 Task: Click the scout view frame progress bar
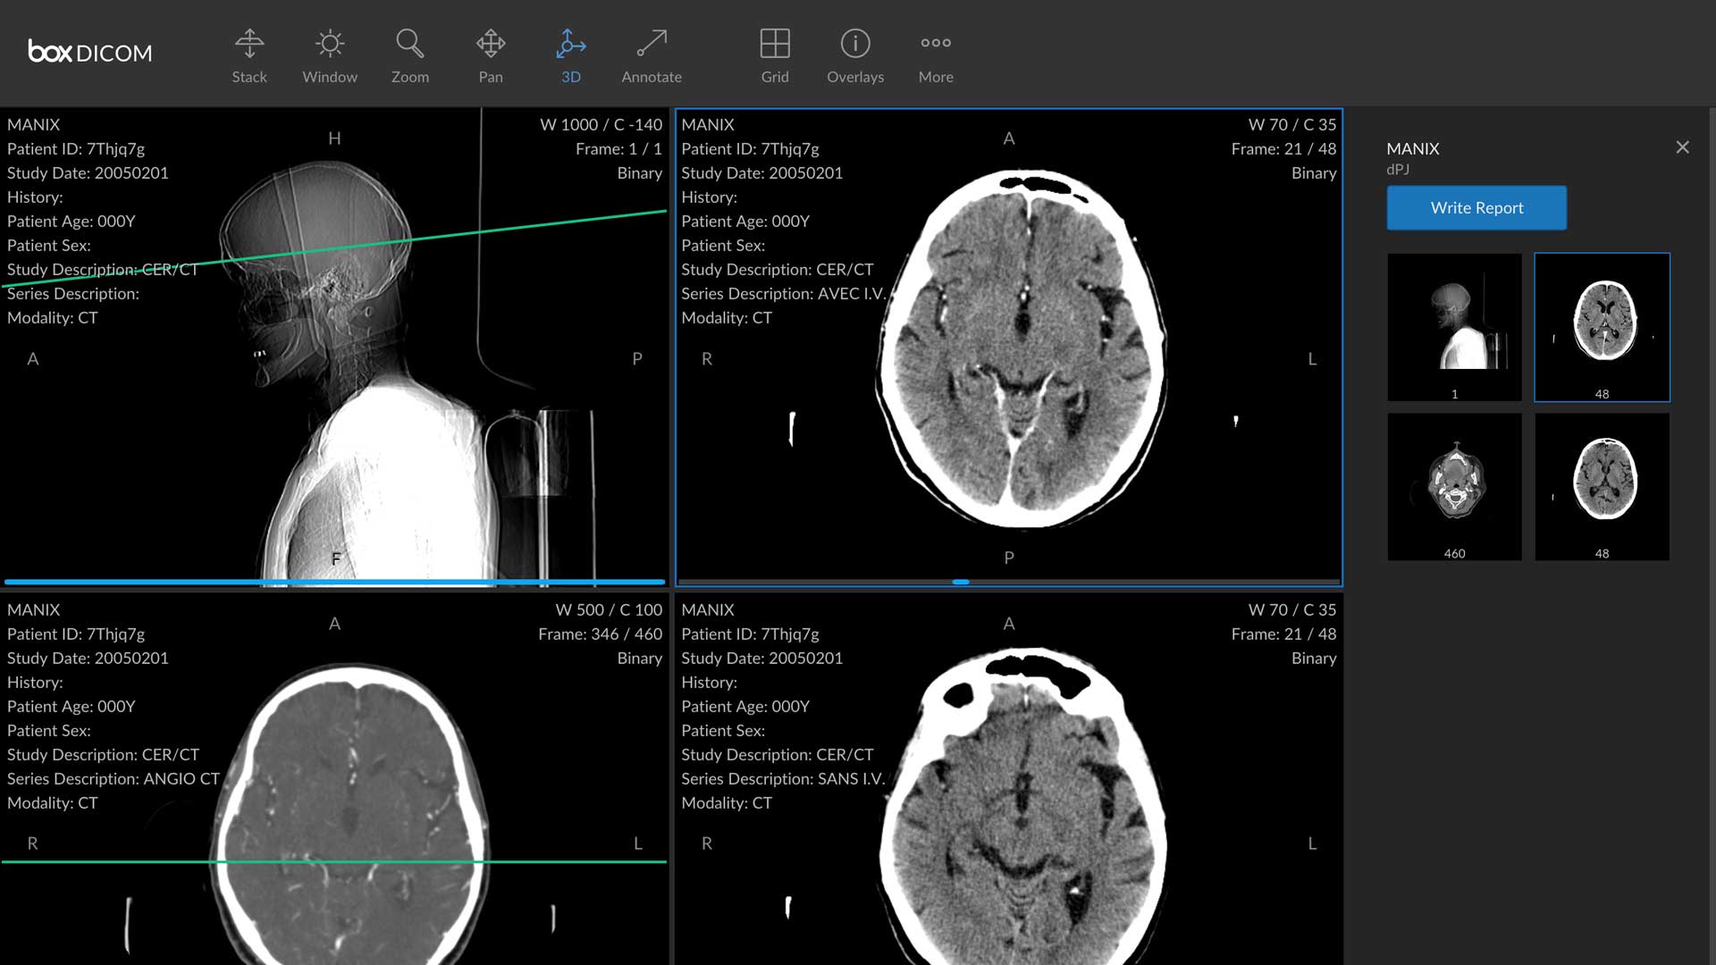click(334, 582)
